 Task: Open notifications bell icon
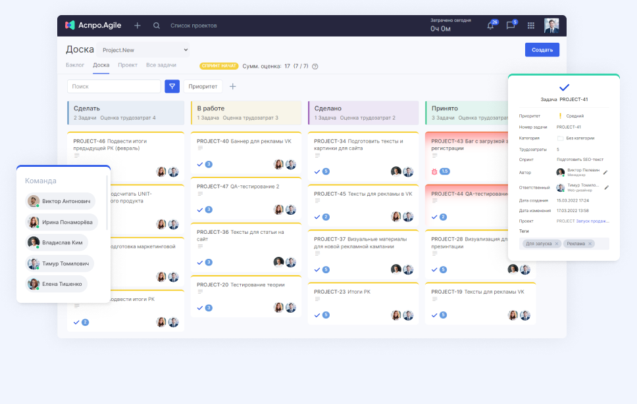pos(490,26)
